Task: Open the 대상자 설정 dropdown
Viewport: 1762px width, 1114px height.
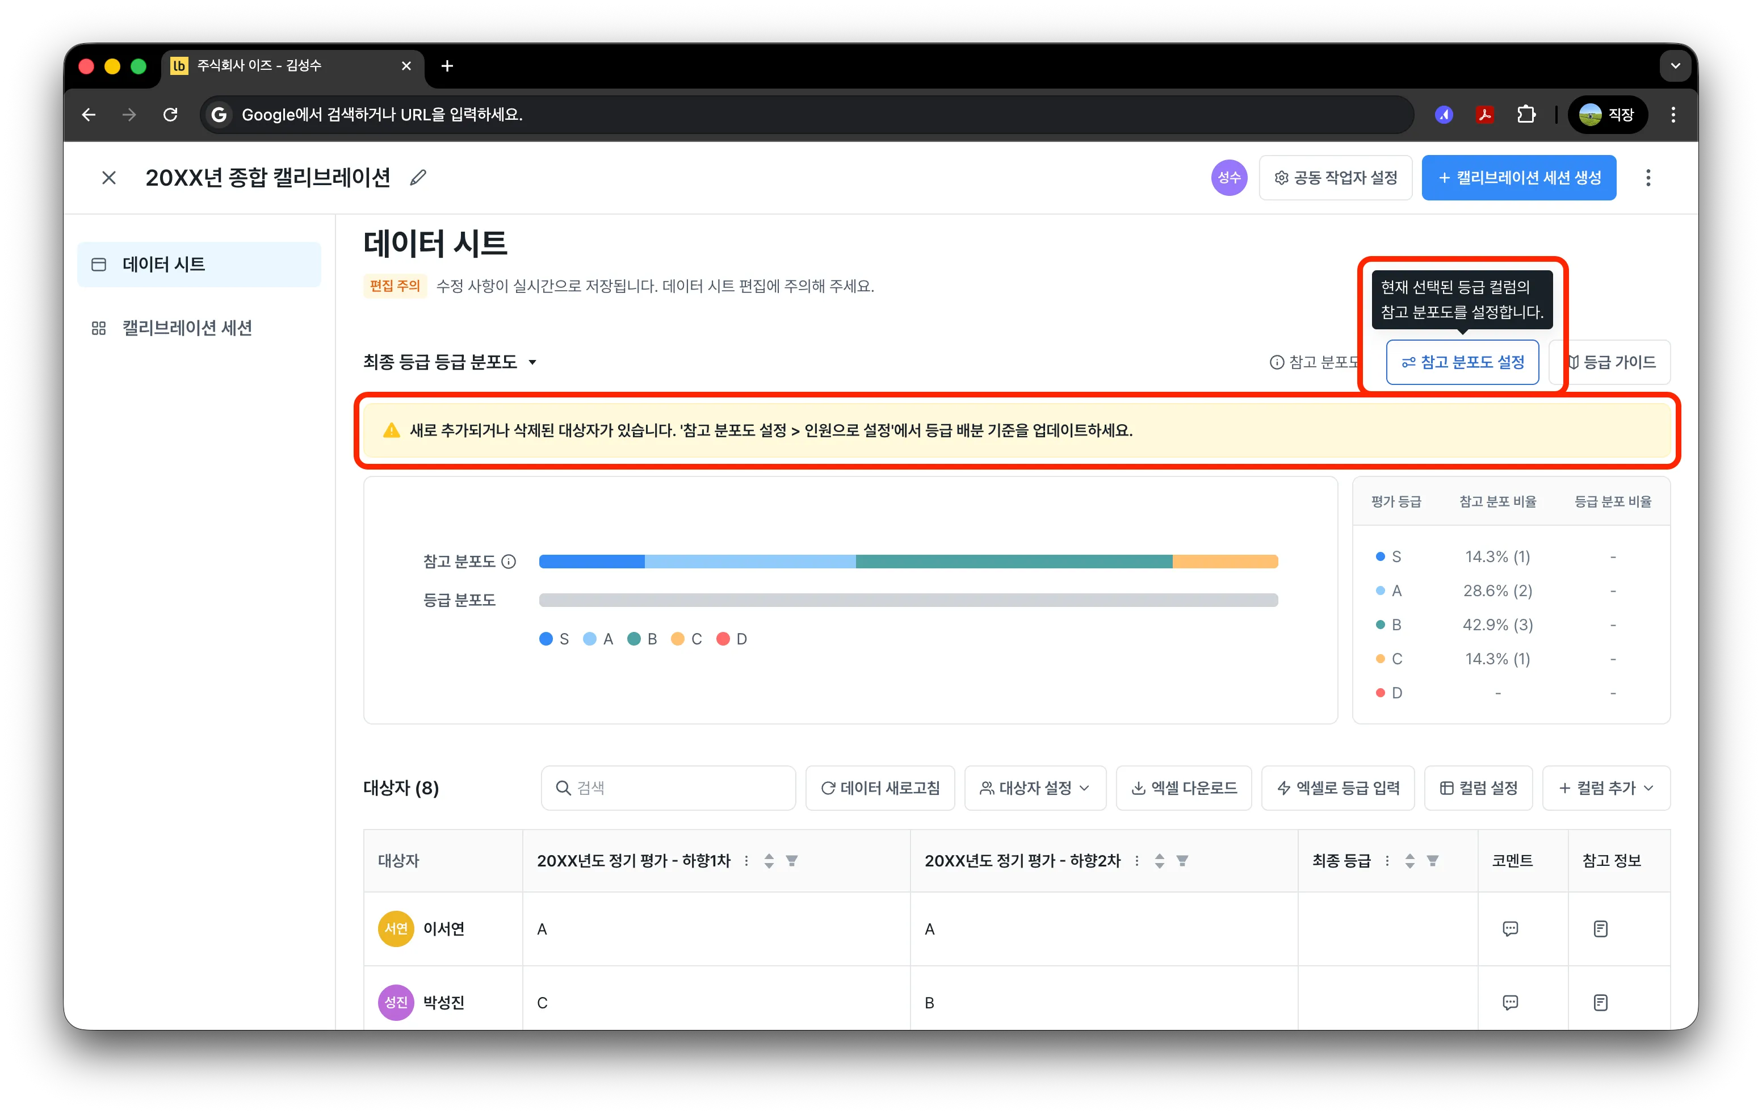Action: (x=1035, y=788)
